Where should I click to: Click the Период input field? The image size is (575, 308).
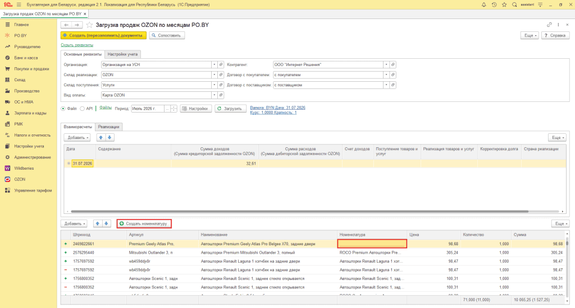click(148, 109)
